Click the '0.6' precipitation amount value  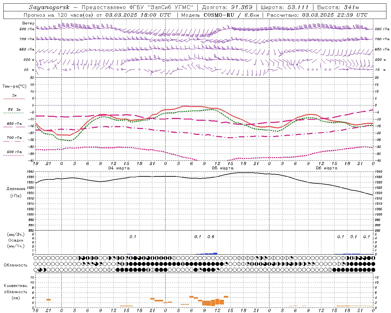(211, 237)
